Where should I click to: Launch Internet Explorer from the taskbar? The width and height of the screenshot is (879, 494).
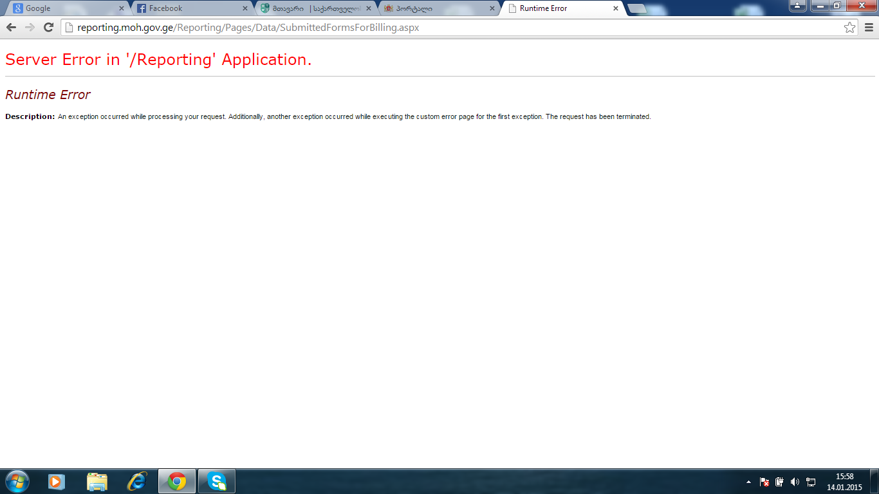136,481
